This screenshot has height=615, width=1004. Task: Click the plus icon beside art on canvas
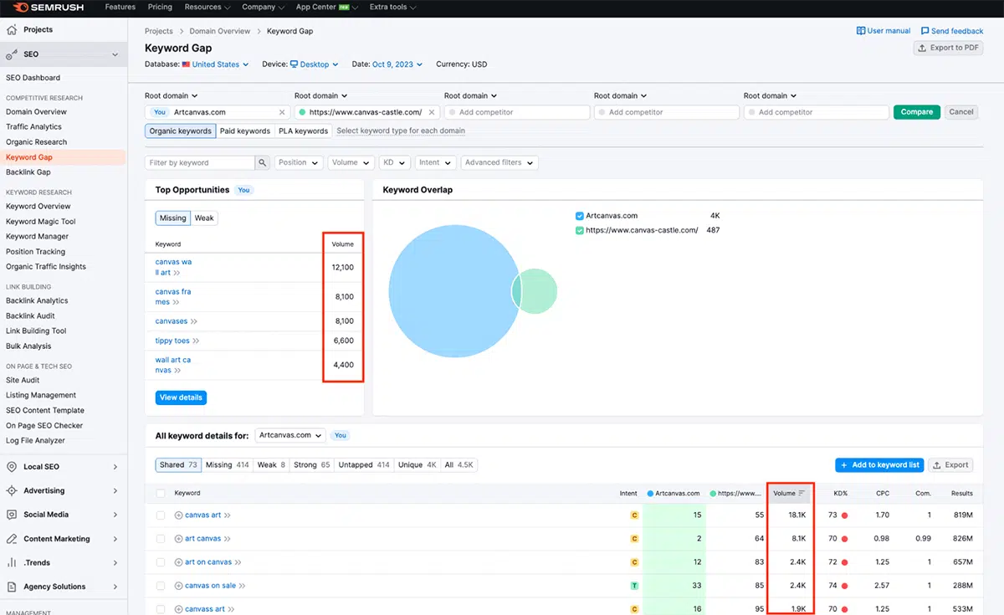178,562
